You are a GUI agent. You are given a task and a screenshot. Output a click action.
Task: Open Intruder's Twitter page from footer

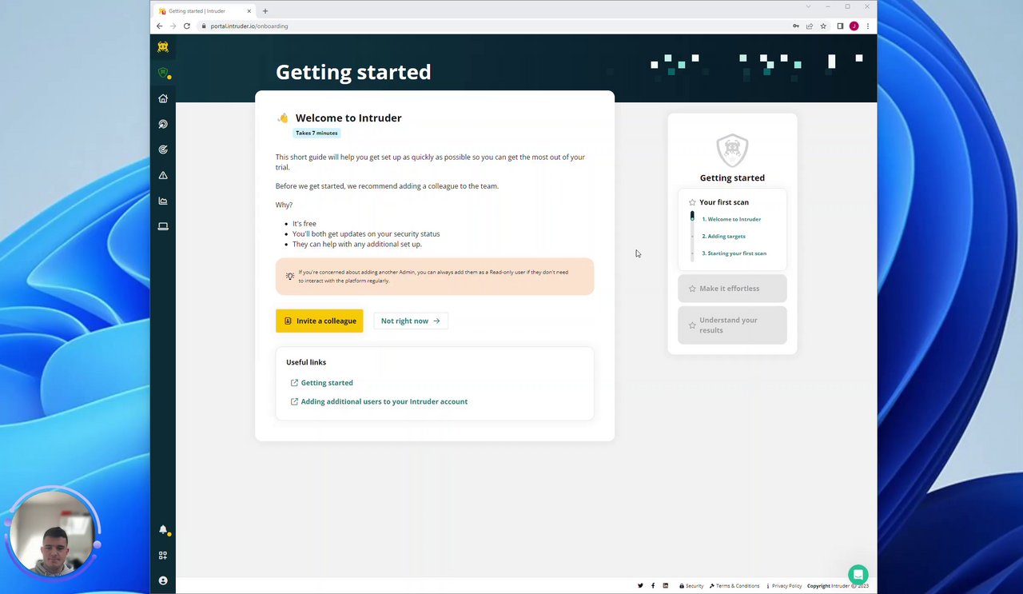click(640, 586)
